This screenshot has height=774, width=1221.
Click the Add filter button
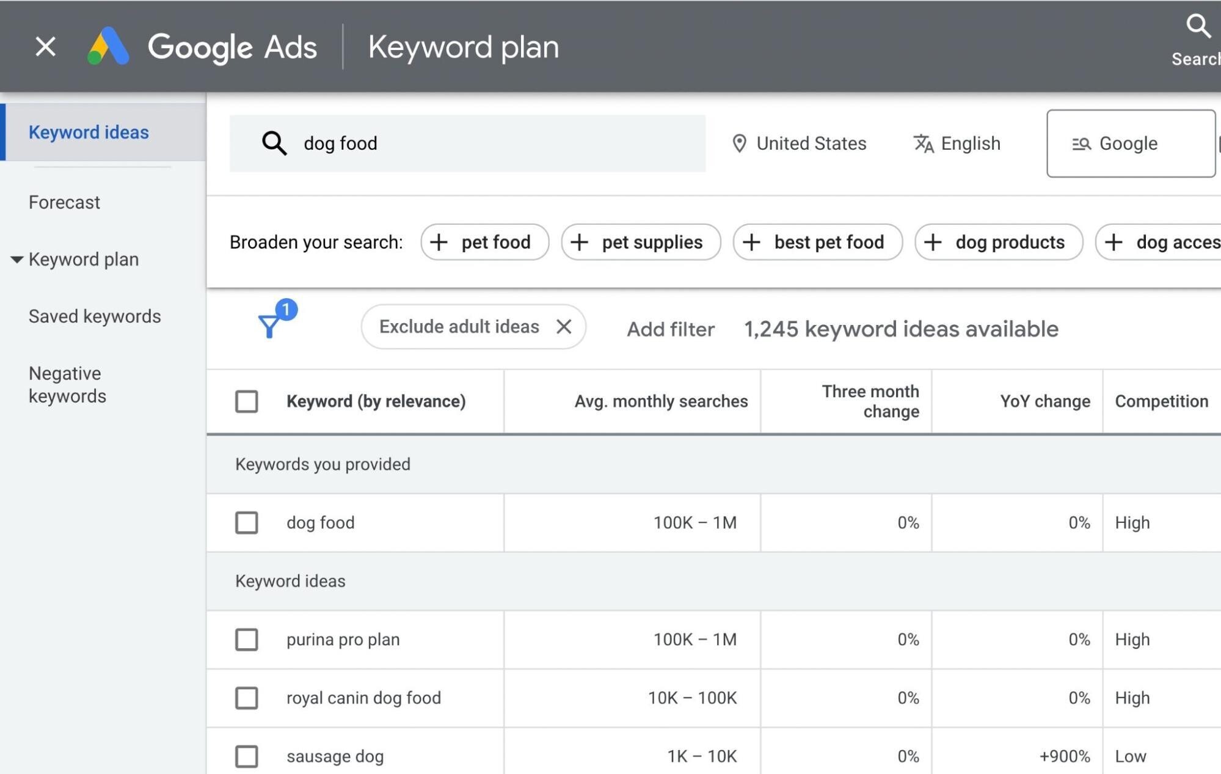pos(670,329)
